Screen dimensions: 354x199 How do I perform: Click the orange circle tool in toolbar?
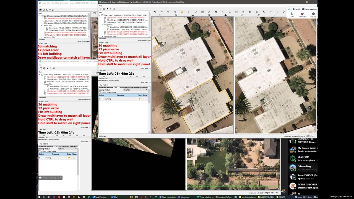(x=182, y=12)
